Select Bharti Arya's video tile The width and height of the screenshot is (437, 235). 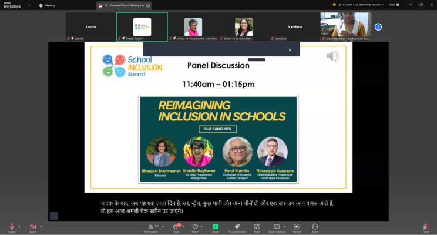[244, 27]
